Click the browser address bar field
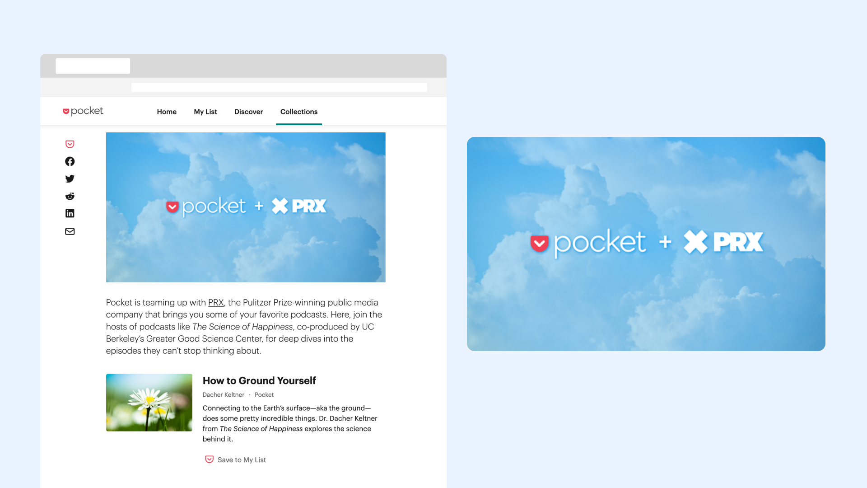Viewport: 867px width, 488px height. (x=279, y=87)
